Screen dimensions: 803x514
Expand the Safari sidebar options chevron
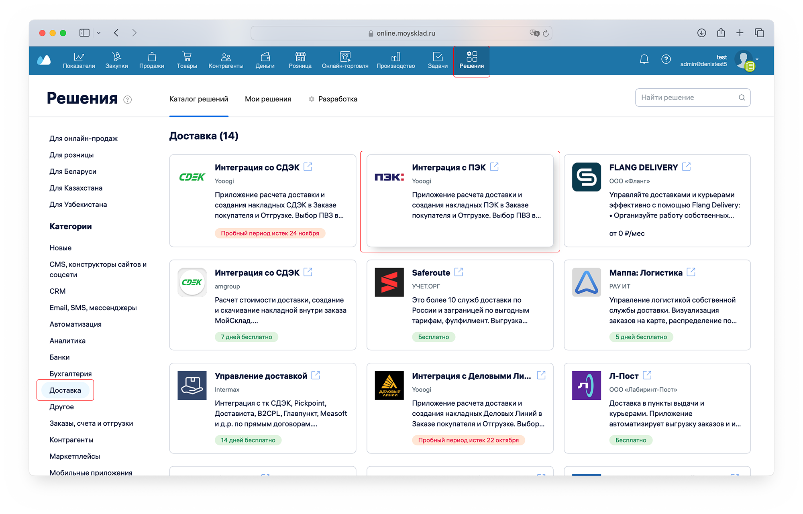coord(99,33)
